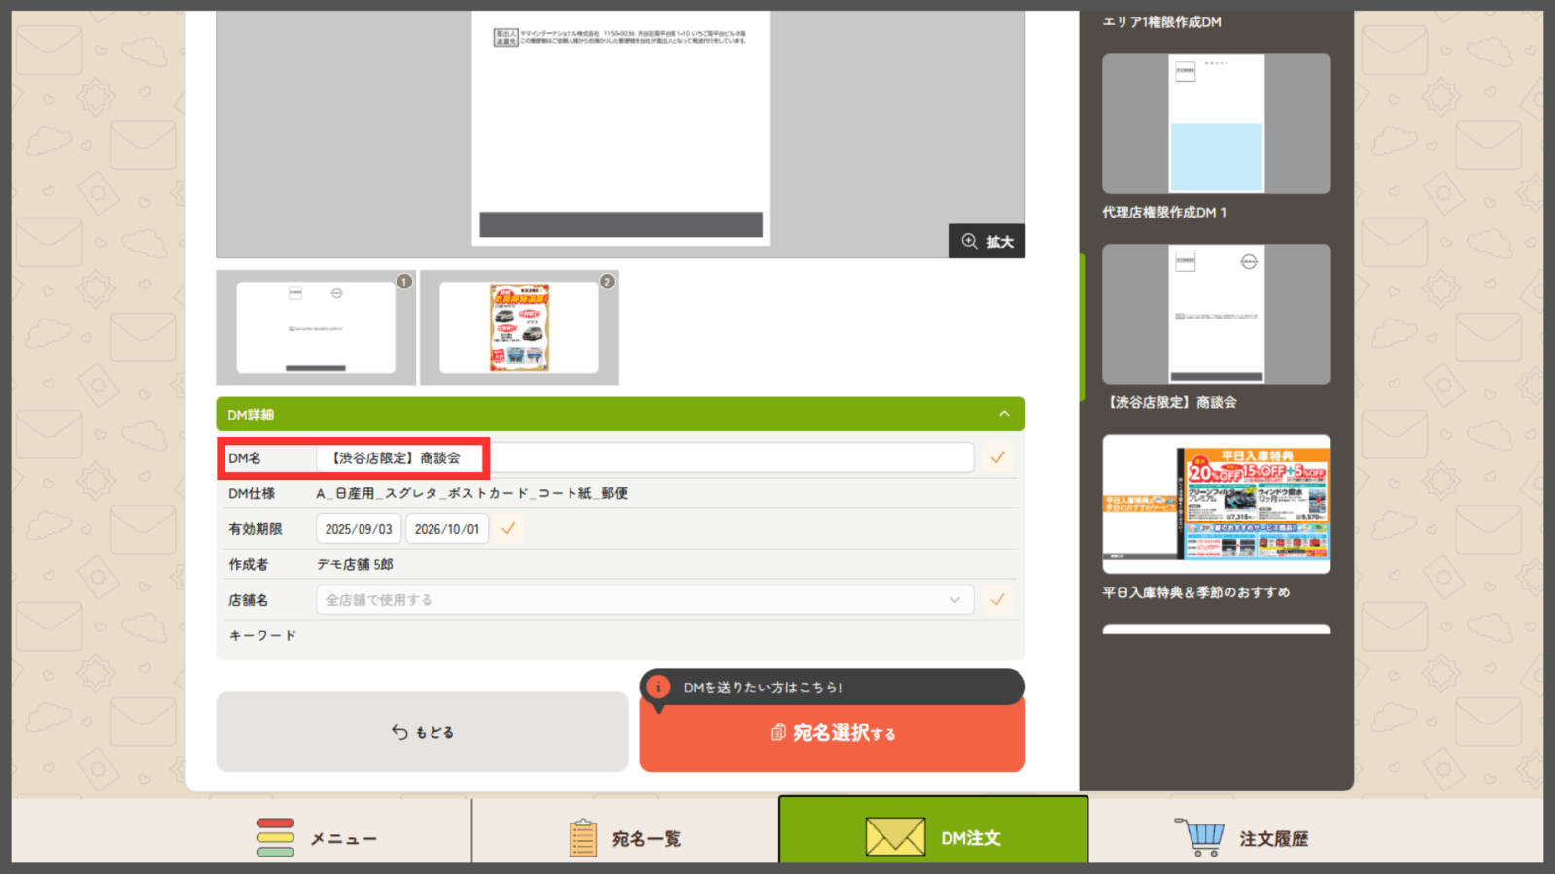Viewport: 1555px width, 874px height.
Task: Click the menu stacked-bars icon
Action: pyautogui.click(x=275, y=837)
